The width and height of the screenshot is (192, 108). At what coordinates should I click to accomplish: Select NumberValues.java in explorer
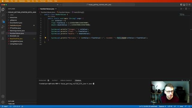tap(21, 33)
